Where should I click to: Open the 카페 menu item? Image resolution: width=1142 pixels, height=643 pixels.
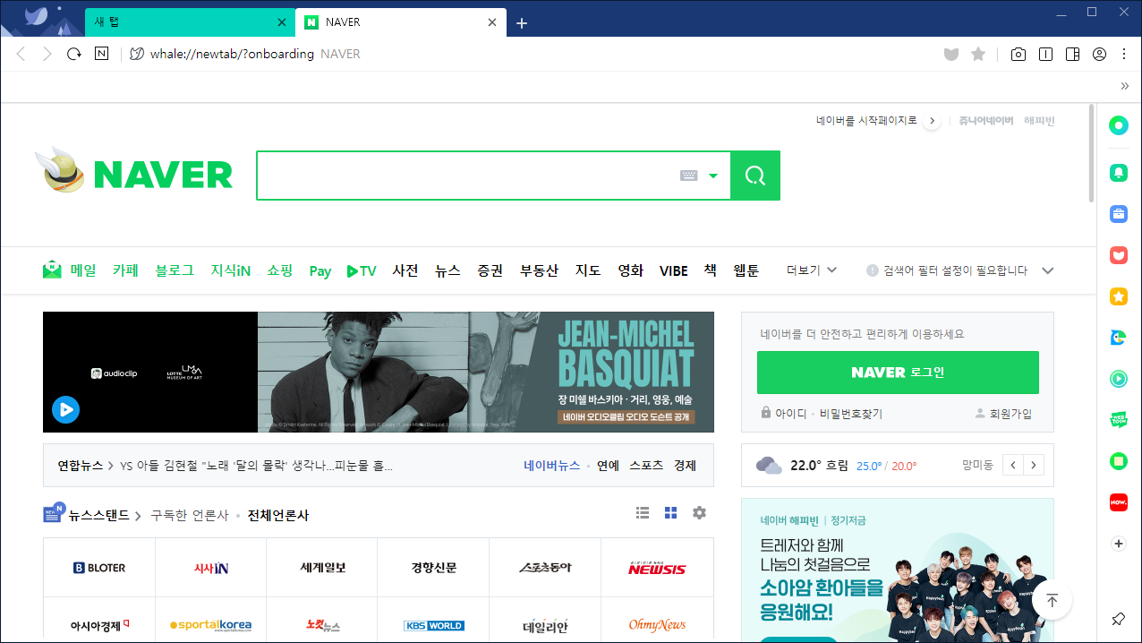(125, 270)
